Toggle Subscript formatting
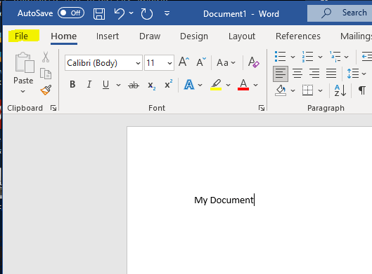The image size is (372, 274). [x=151, y=85]
